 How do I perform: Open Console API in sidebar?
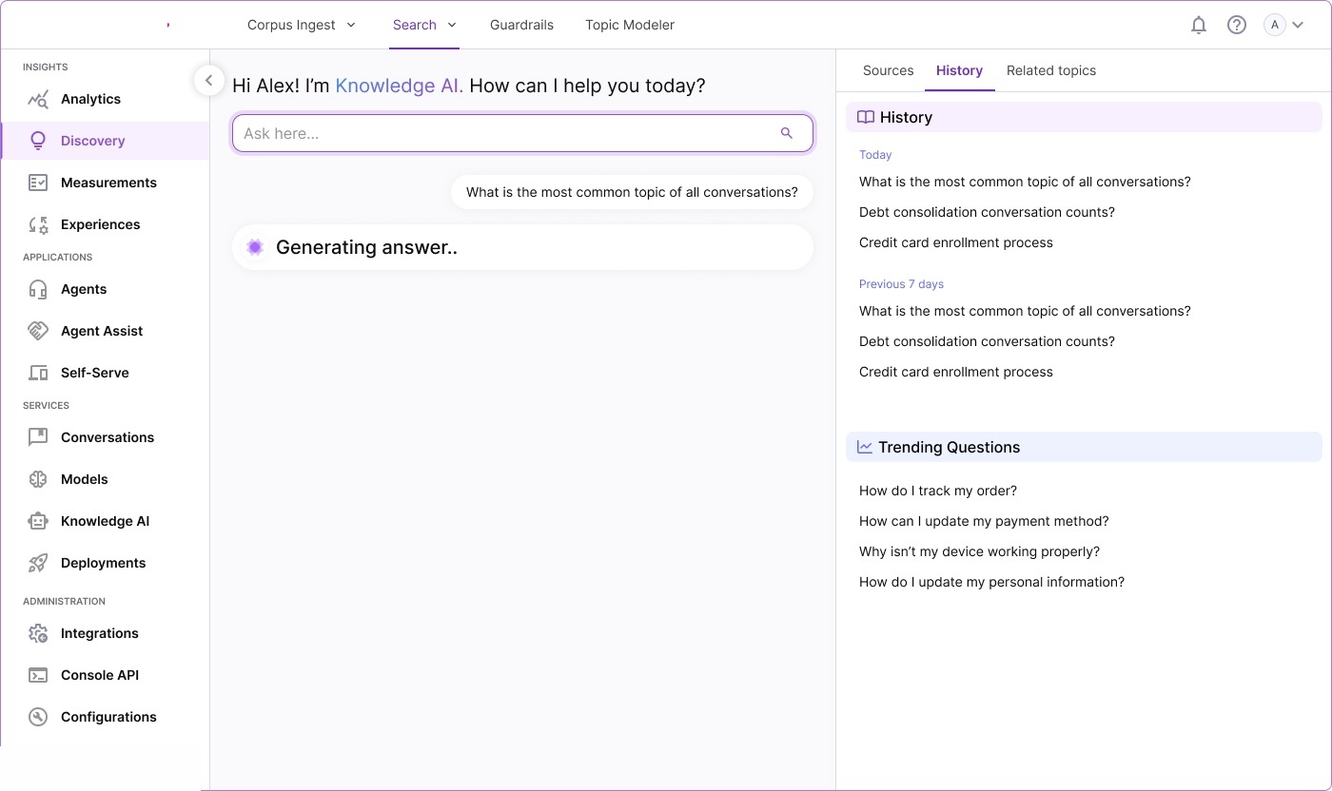click(99, 675)
